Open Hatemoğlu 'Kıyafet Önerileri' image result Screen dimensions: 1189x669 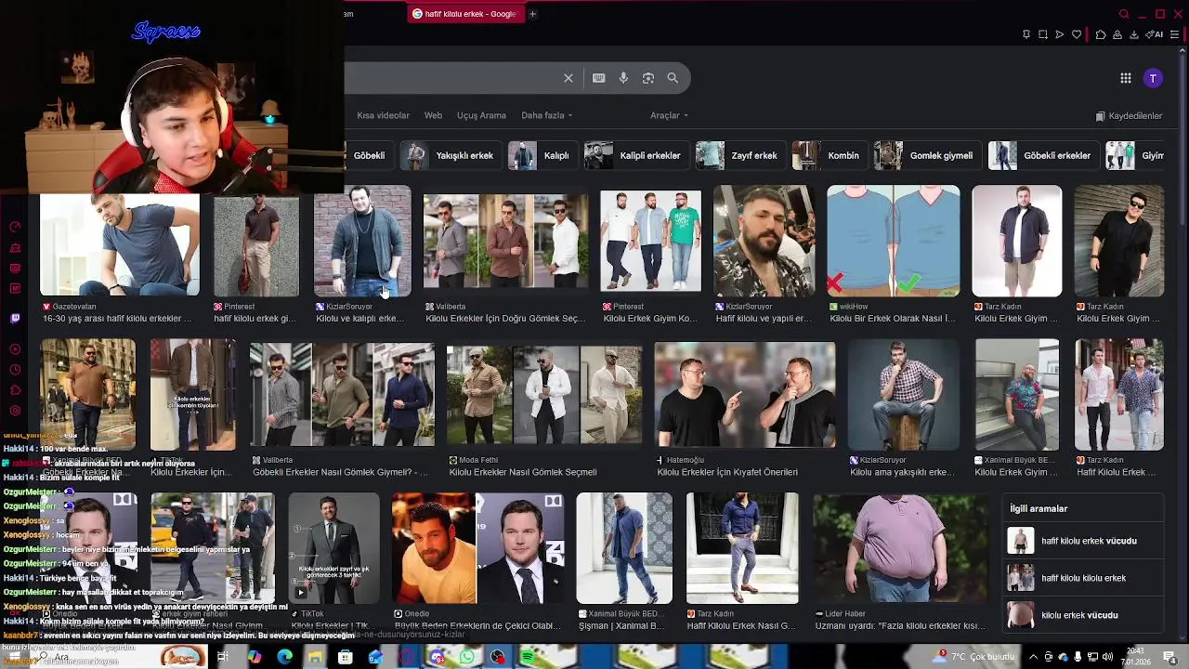point(745,396)
